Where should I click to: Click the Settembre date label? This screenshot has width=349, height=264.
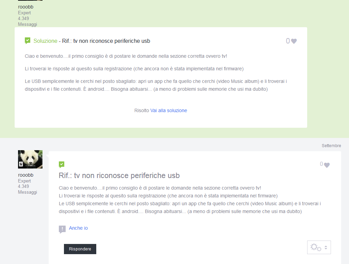click(331, 146)
